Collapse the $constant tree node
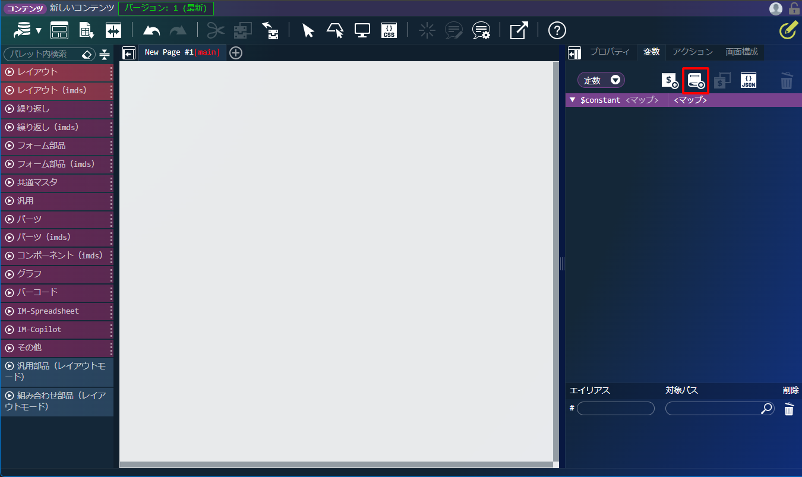Screen dimensions: 802x477 (x=572, y=100)
